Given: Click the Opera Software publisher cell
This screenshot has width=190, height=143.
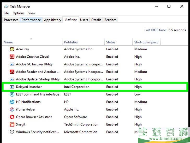Looking at the screenshot, I should click(x=75, y=117).
